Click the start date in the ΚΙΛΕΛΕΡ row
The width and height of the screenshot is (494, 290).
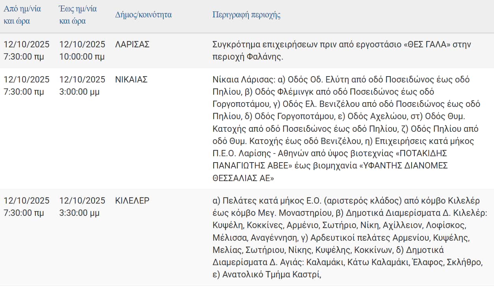tap(26, 200)
